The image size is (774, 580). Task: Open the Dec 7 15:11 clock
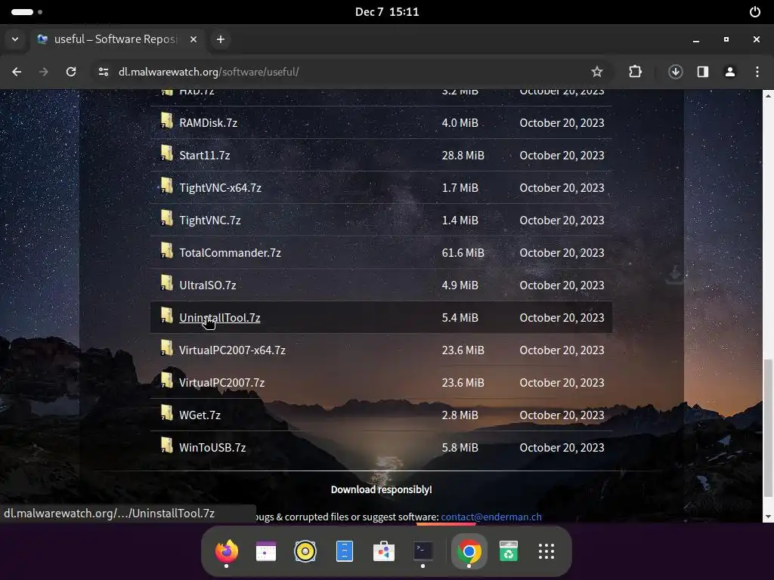coord(387,12)
